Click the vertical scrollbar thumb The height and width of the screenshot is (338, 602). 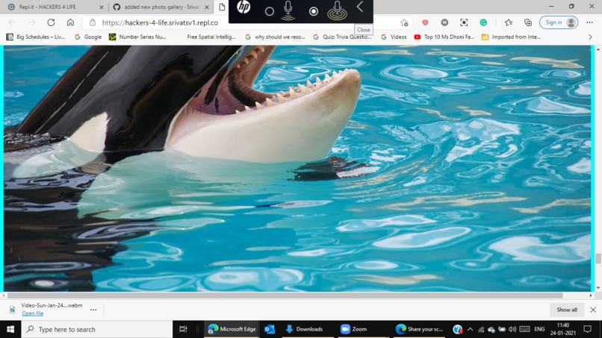click(598, 258)
